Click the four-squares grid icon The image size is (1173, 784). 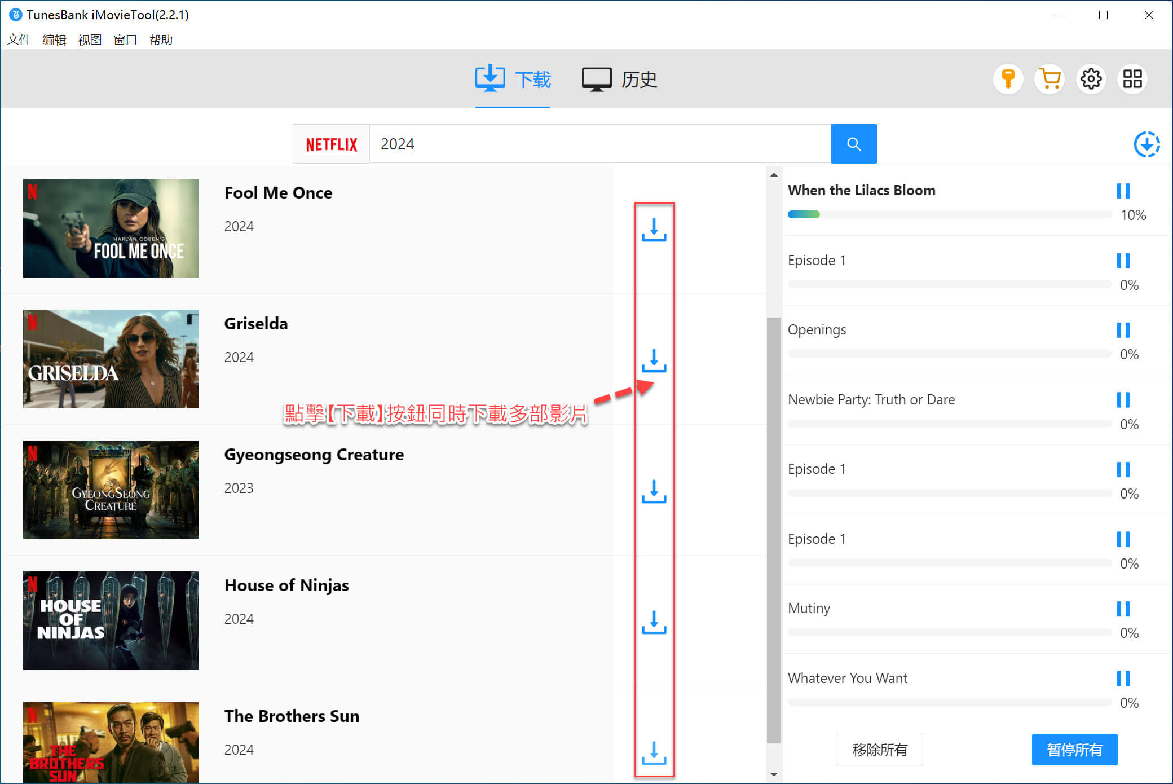(x=1132, y=79)
